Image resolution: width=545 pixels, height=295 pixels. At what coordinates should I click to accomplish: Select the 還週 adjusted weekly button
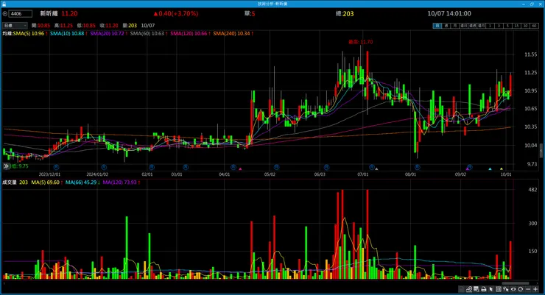tap(473, 26)
